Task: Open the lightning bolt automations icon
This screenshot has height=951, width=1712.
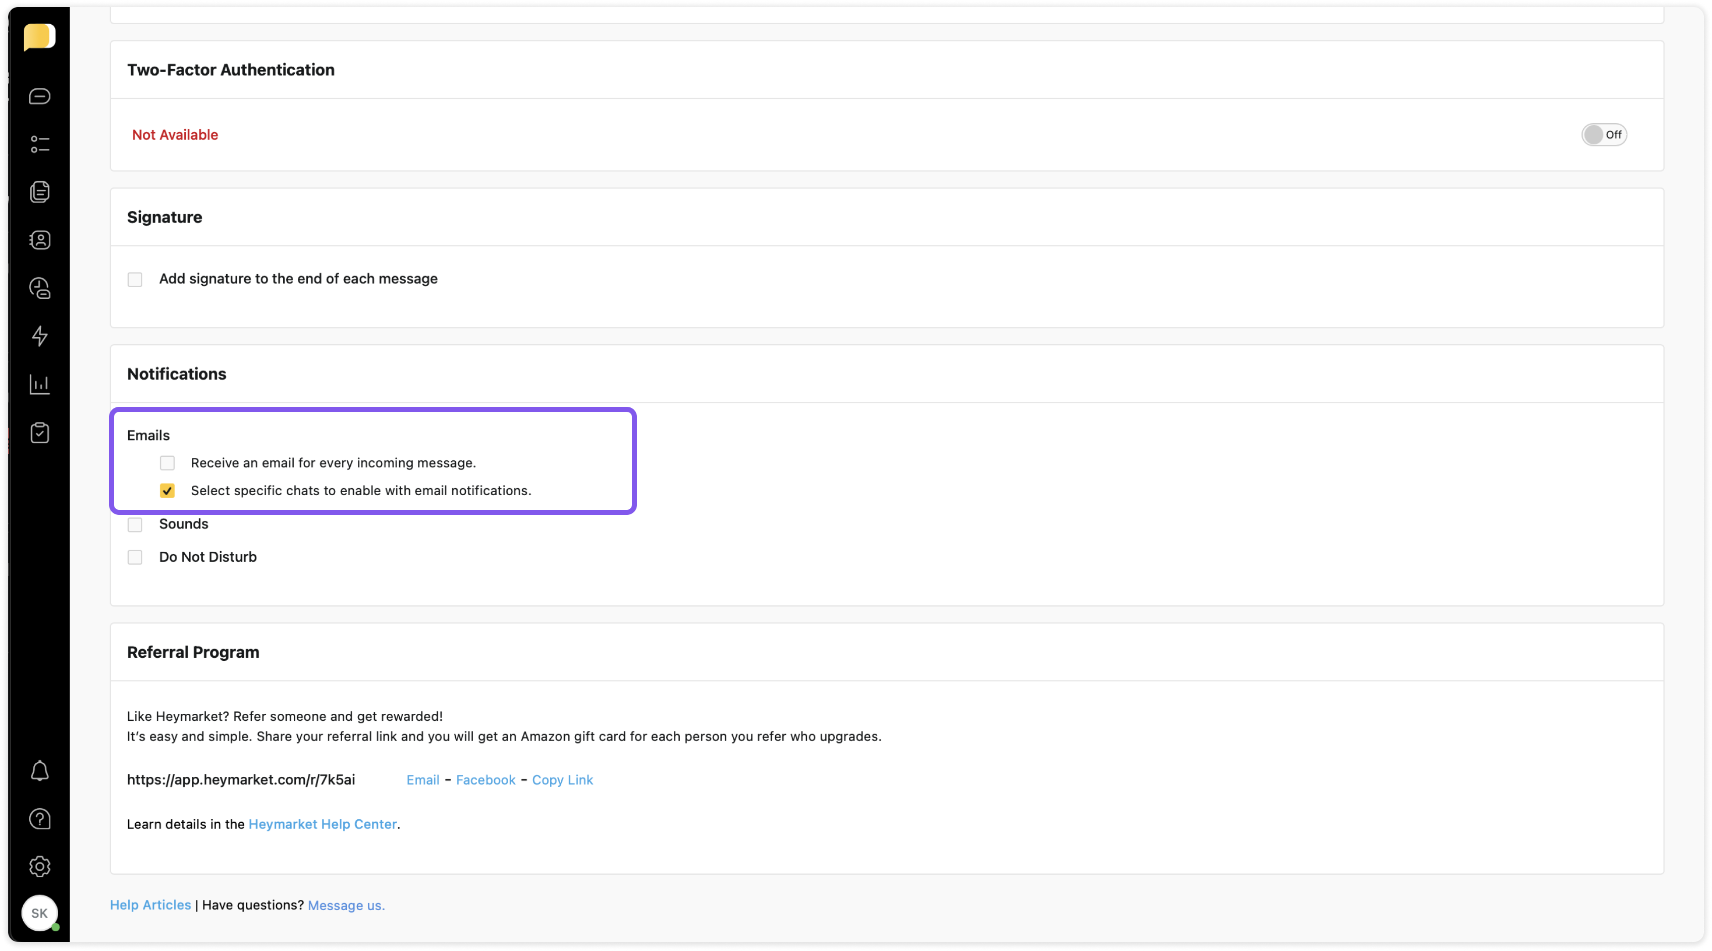Action: point(39,336)
